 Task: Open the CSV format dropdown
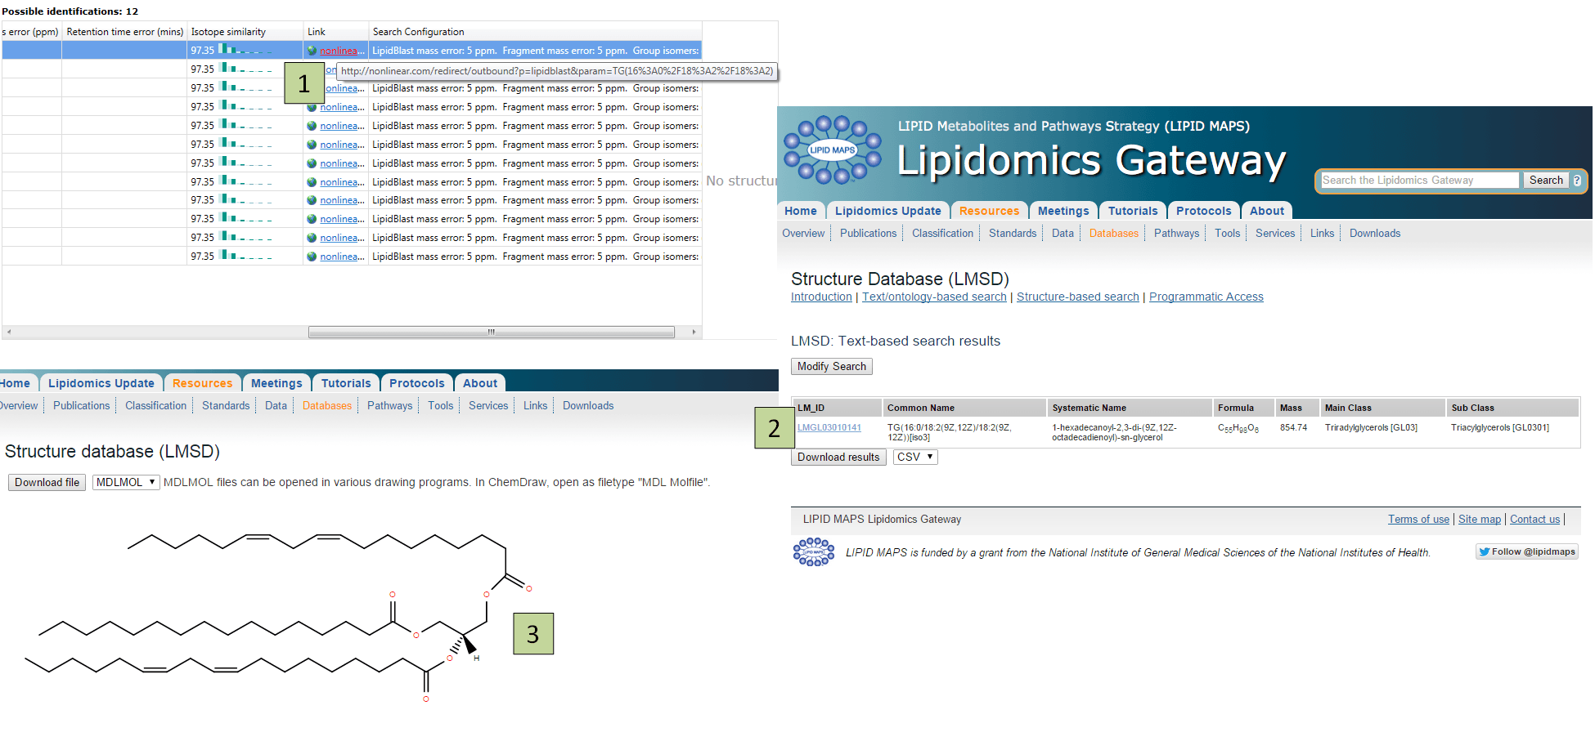coord(915,458)
